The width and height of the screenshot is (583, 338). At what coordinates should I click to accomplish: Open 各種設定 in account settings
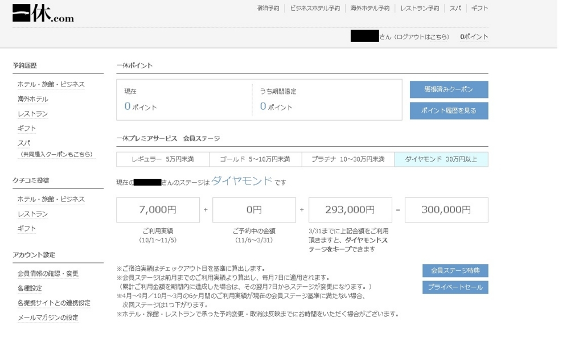pos(30,288)
